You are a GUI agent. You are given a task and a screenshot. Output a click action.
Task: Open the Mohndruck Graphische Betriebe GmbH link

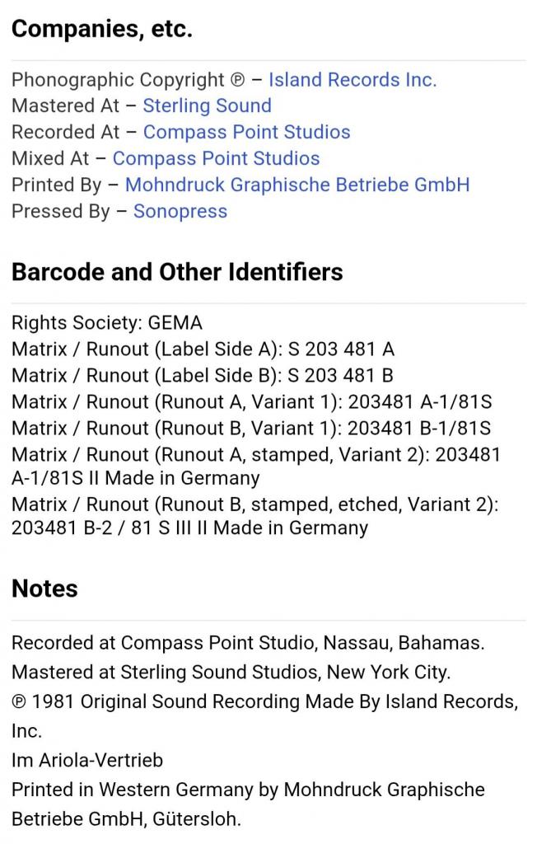click(x=297, y=185)
